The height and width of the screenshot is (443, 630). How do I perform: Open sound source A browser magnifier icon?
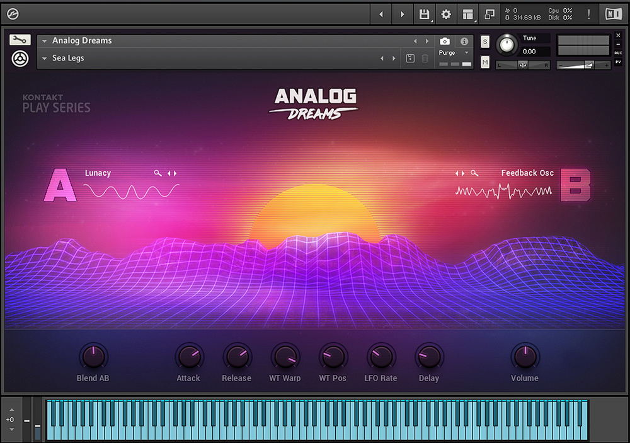click(x=158, y=173)
